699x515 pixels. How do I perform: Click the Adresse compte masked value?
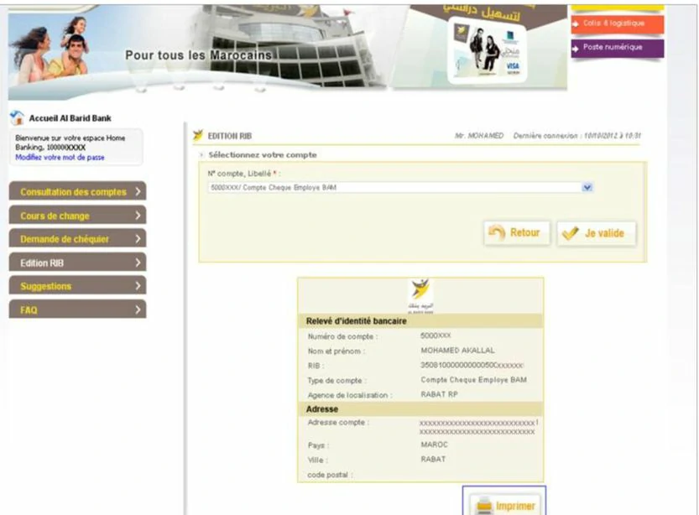(x=478, y=427)
